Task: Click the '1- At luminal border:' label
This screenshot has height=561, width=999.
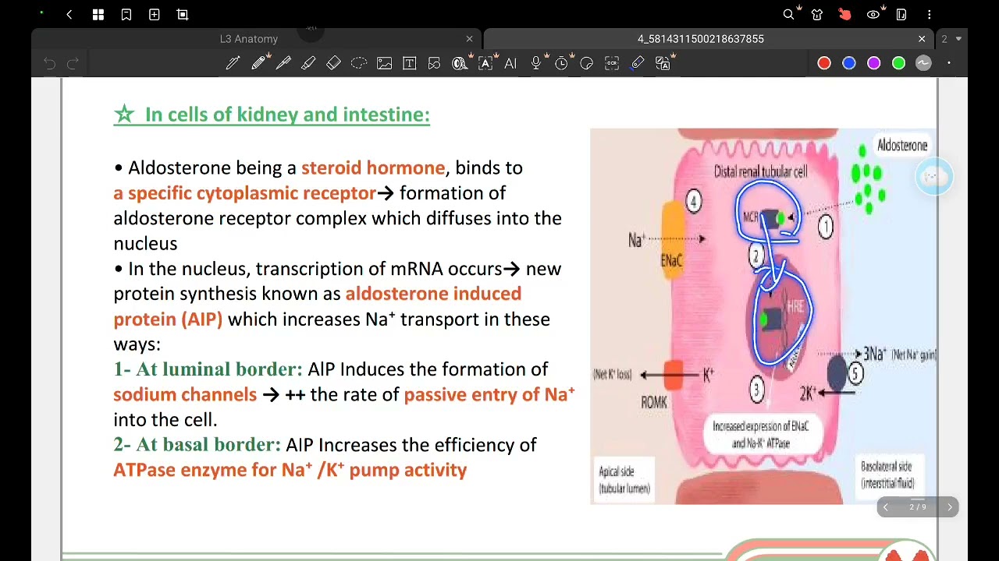Action: coord(208,369)
